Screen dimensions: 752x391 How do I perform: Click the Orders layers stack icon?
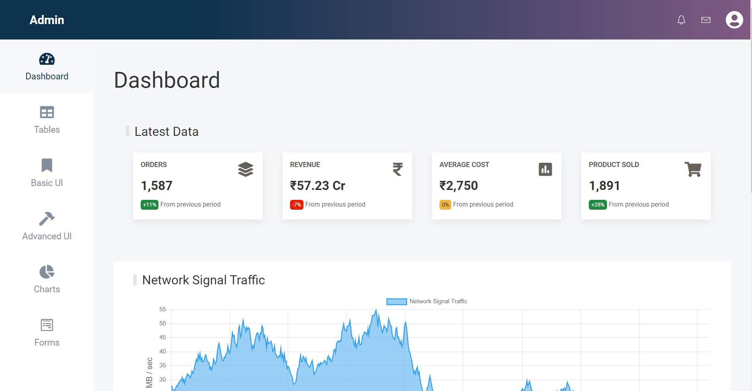(245, 169)
